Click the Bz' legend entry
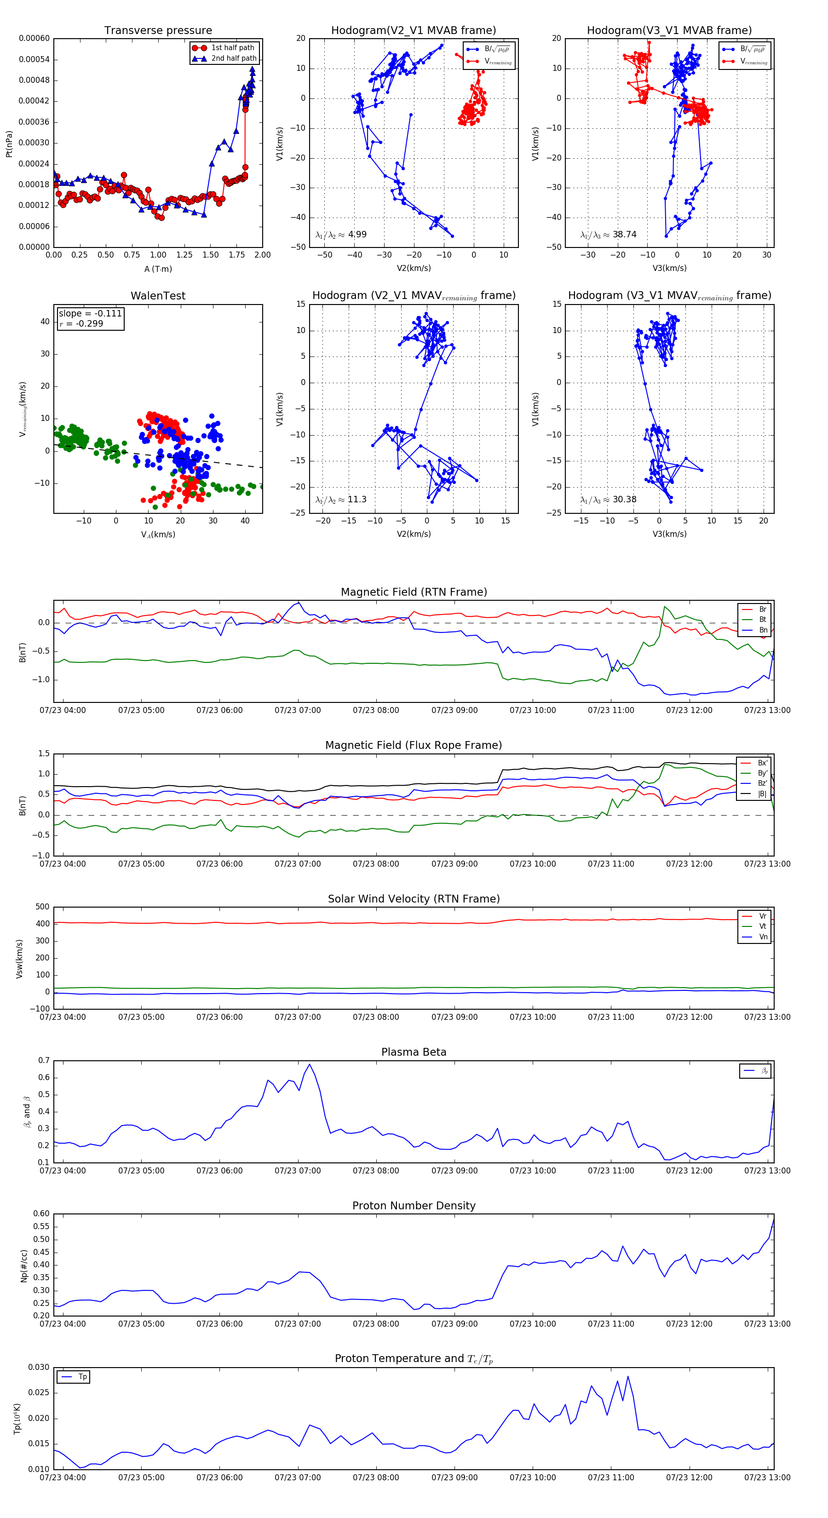Screen dimensions: 828x1518 click(x=754, y=783)
